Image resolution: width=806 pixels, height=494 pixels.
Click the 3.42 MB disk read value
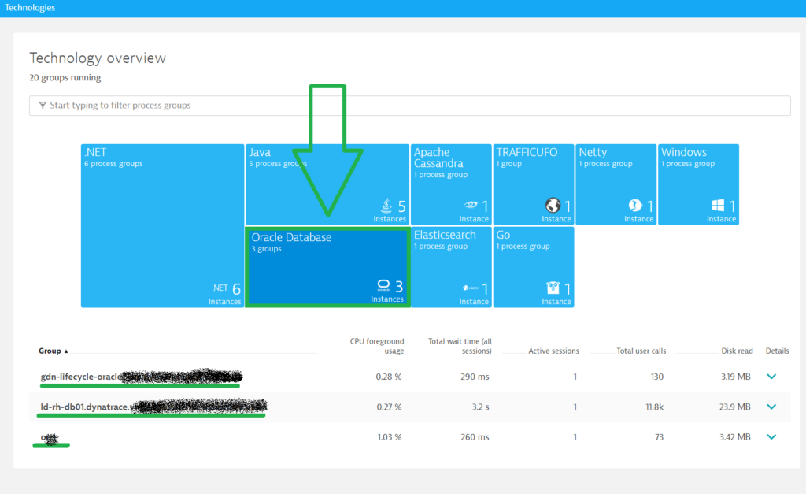point(734,437)
